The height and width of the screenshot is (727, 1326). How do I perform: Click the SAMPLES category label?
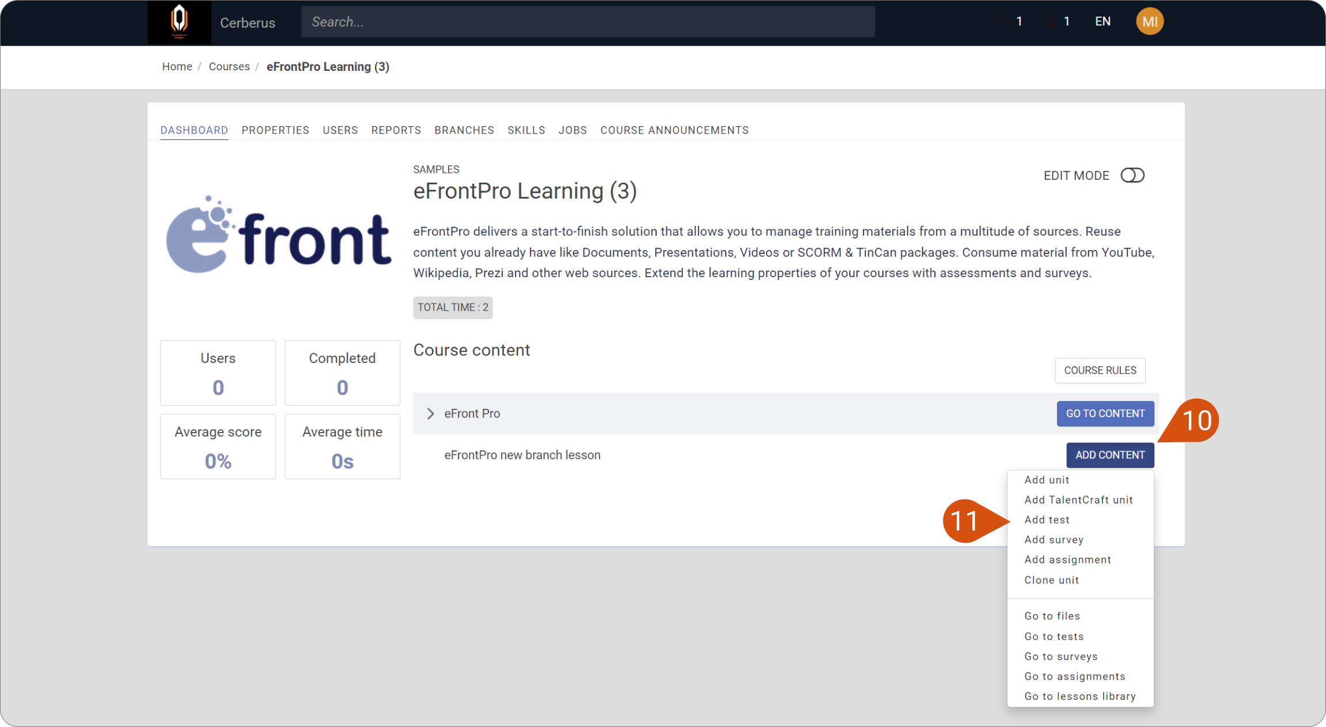point(437,169)
